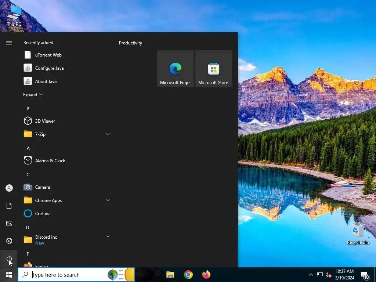Show hidden tray icons chevron
The image size is (376, 282).
(311, 275)
